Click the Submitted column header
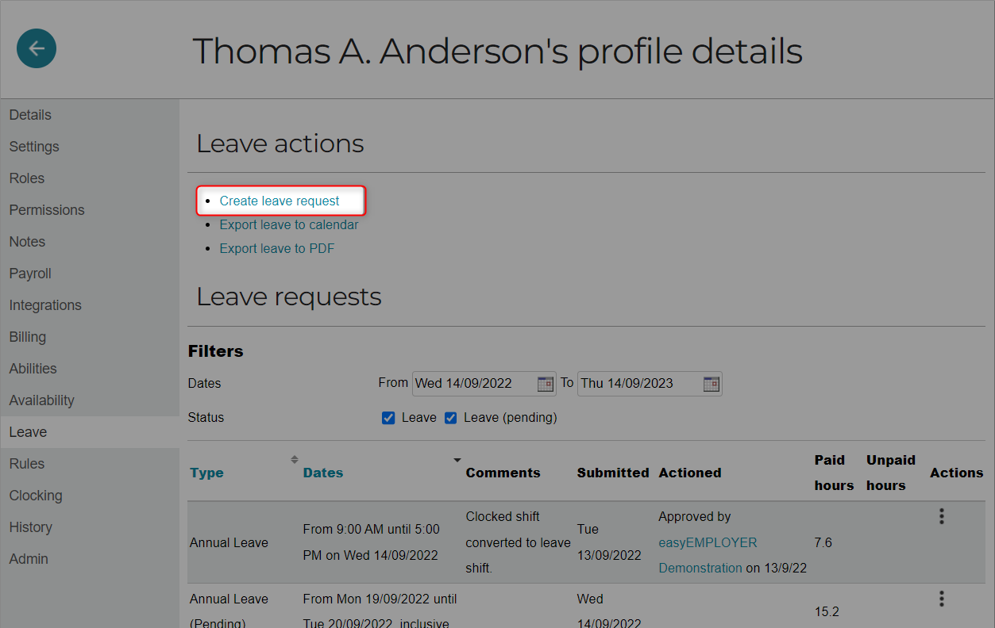The width and height of the screenshot is (995, 628). click(613, 473)
